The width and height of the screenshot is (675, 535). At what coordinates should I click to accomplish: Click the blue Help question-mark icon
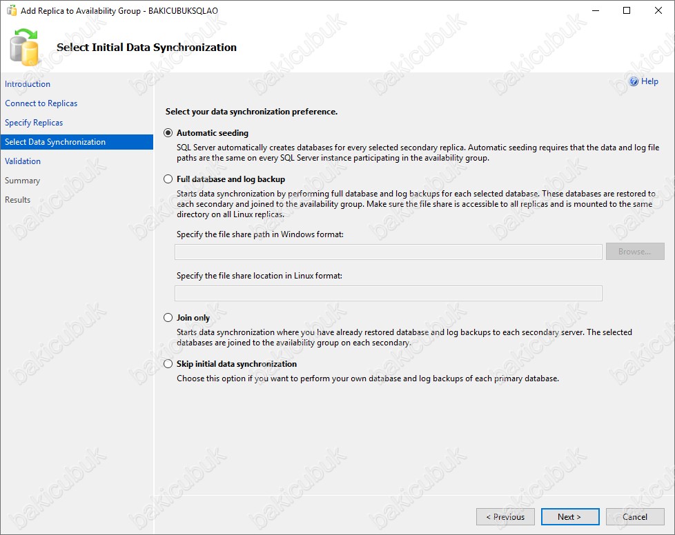[x=634, y=82]
